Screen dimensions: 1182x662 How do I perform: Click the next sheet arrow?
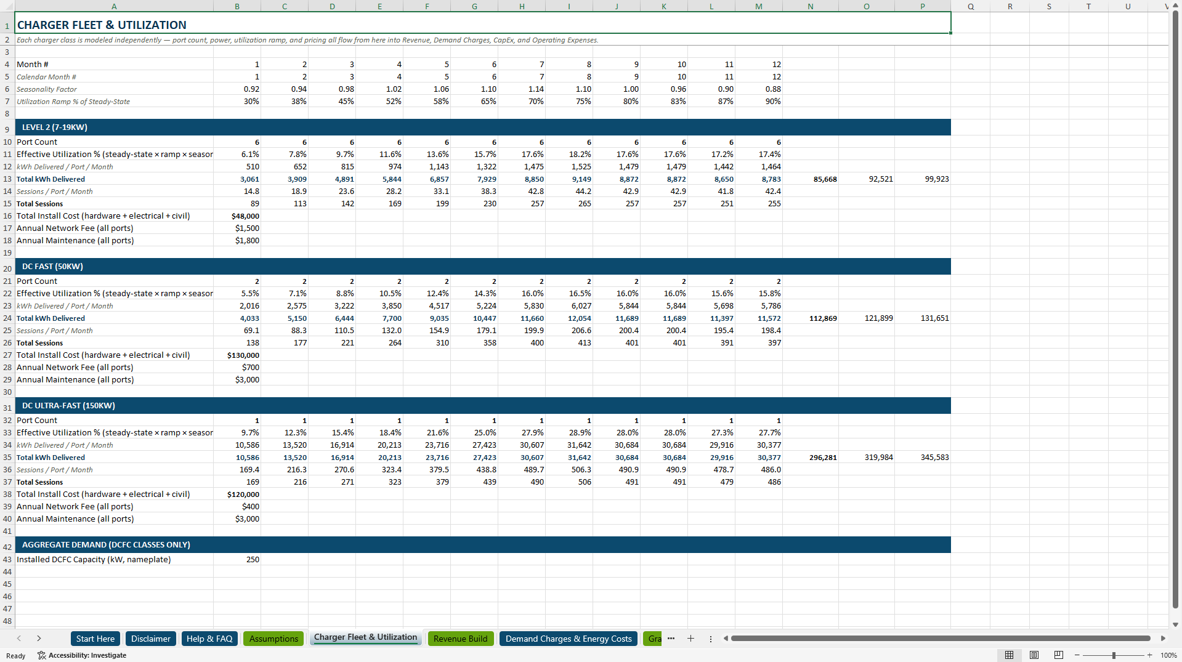[x=39, y=639]
